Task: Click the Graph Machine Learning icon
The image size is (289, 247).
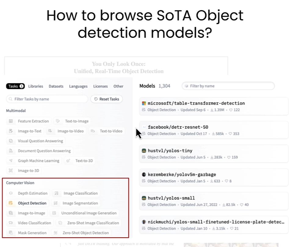Action: 11,161
